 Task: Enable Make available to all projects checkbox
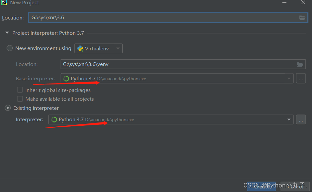tap(20, 99)
